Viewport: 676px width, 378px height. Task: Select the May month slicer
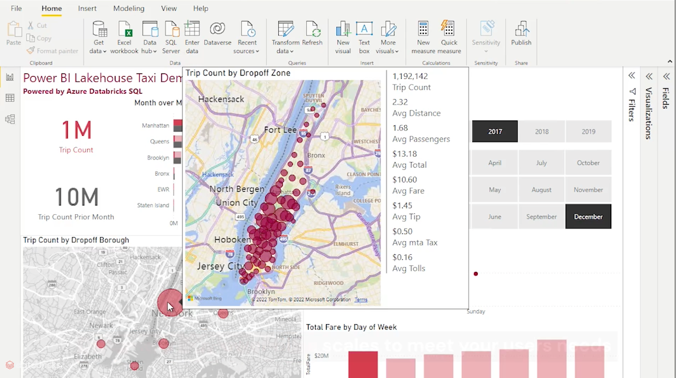coord(495,190)
